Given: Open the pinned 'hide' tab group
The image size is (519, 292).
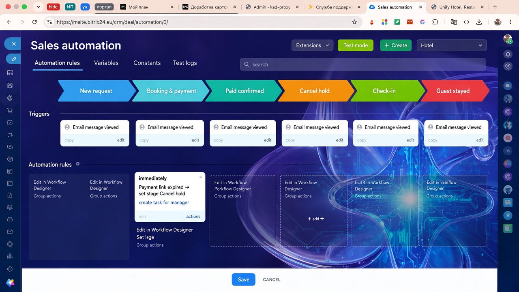Looking at the screenshot, I should [x=53, y=7].
